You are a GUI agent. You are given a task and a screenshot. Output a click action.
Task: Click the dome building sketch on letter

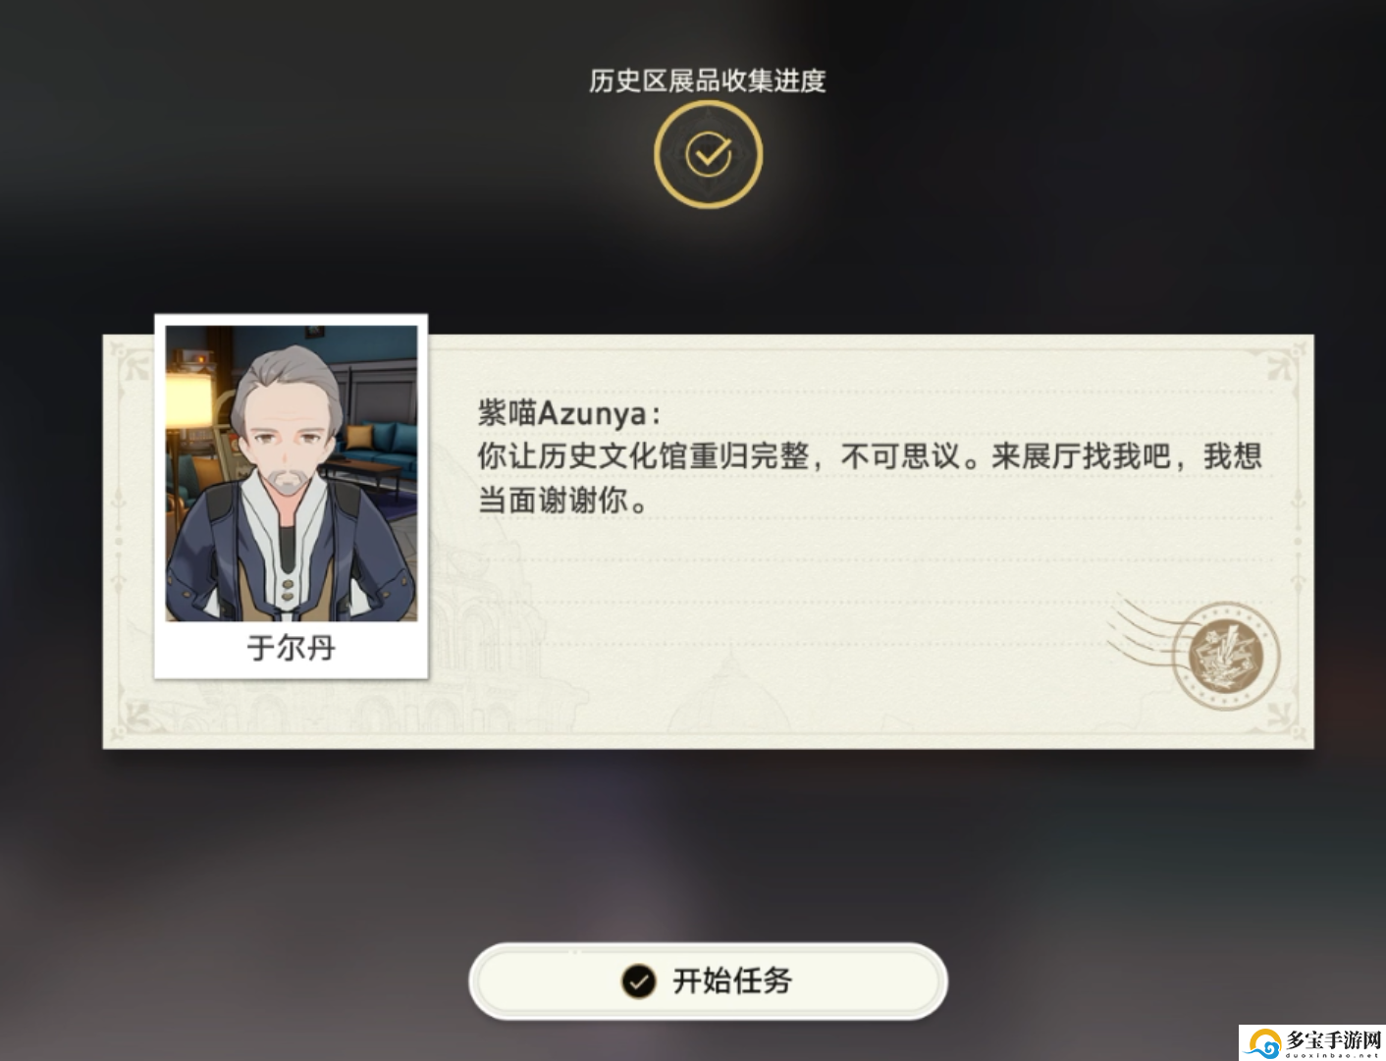point(727,695)
